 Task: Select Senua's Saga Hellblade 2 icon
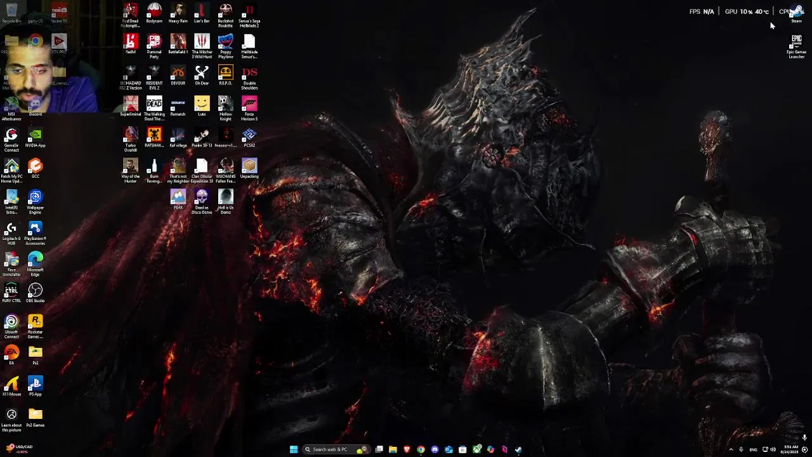coord(249,15)
